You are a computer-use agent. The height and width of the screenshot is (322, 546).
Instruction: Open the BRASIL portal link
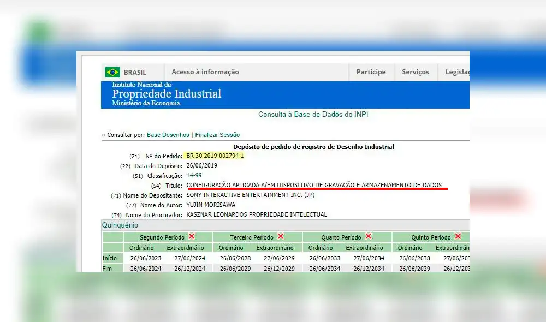click(135, 72)
